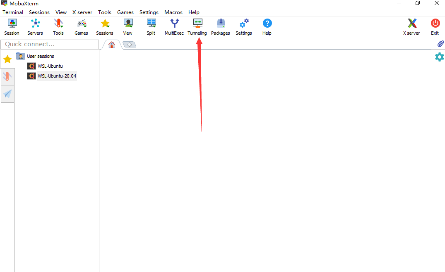Open the Servers toolbar icon

pyautogui.click(x=35, y=27)
